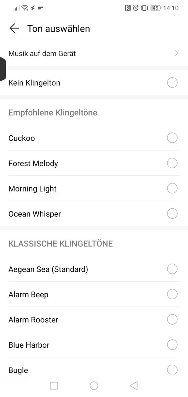The height and width of the screenshot is (397, 188).
Task: Open Musik auf dem Gerät chevron
Action: (176, 53)
